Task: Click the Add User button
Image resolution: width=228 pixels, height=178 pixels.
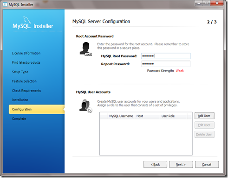Action: 204,116
